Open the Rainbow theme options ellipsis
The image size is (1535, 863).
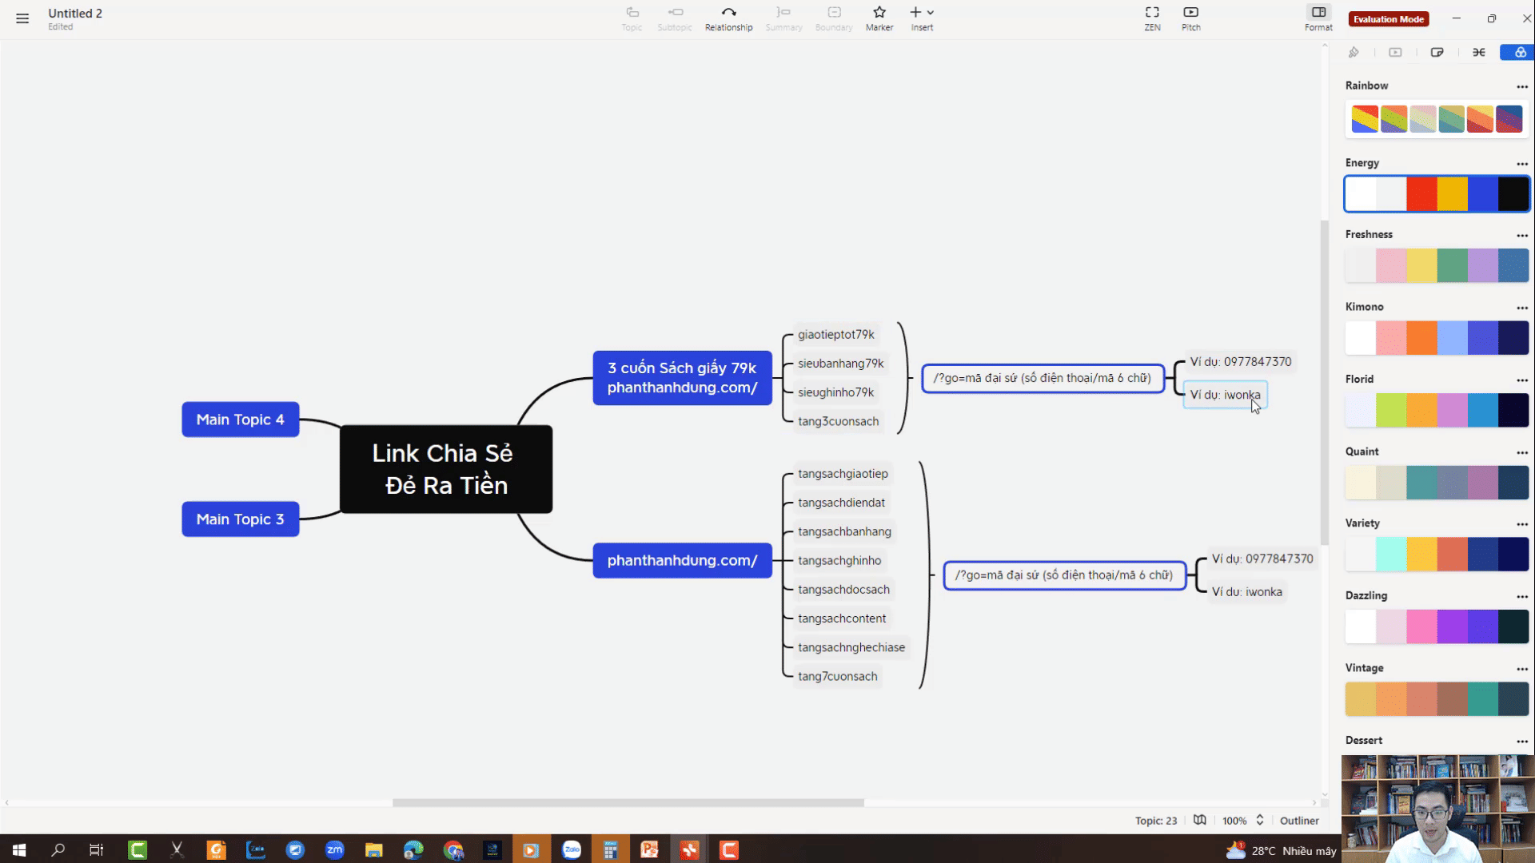(x=1521, y=86)
